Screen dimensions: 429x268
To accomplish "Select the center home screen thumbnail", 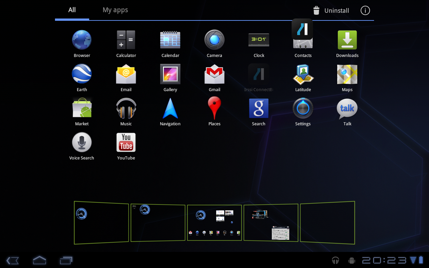I will pos(214,222).
